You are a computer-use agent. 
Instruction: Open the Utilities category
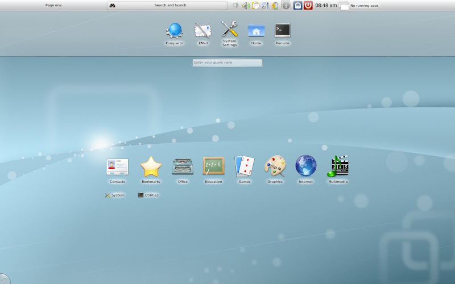point(148,195)
